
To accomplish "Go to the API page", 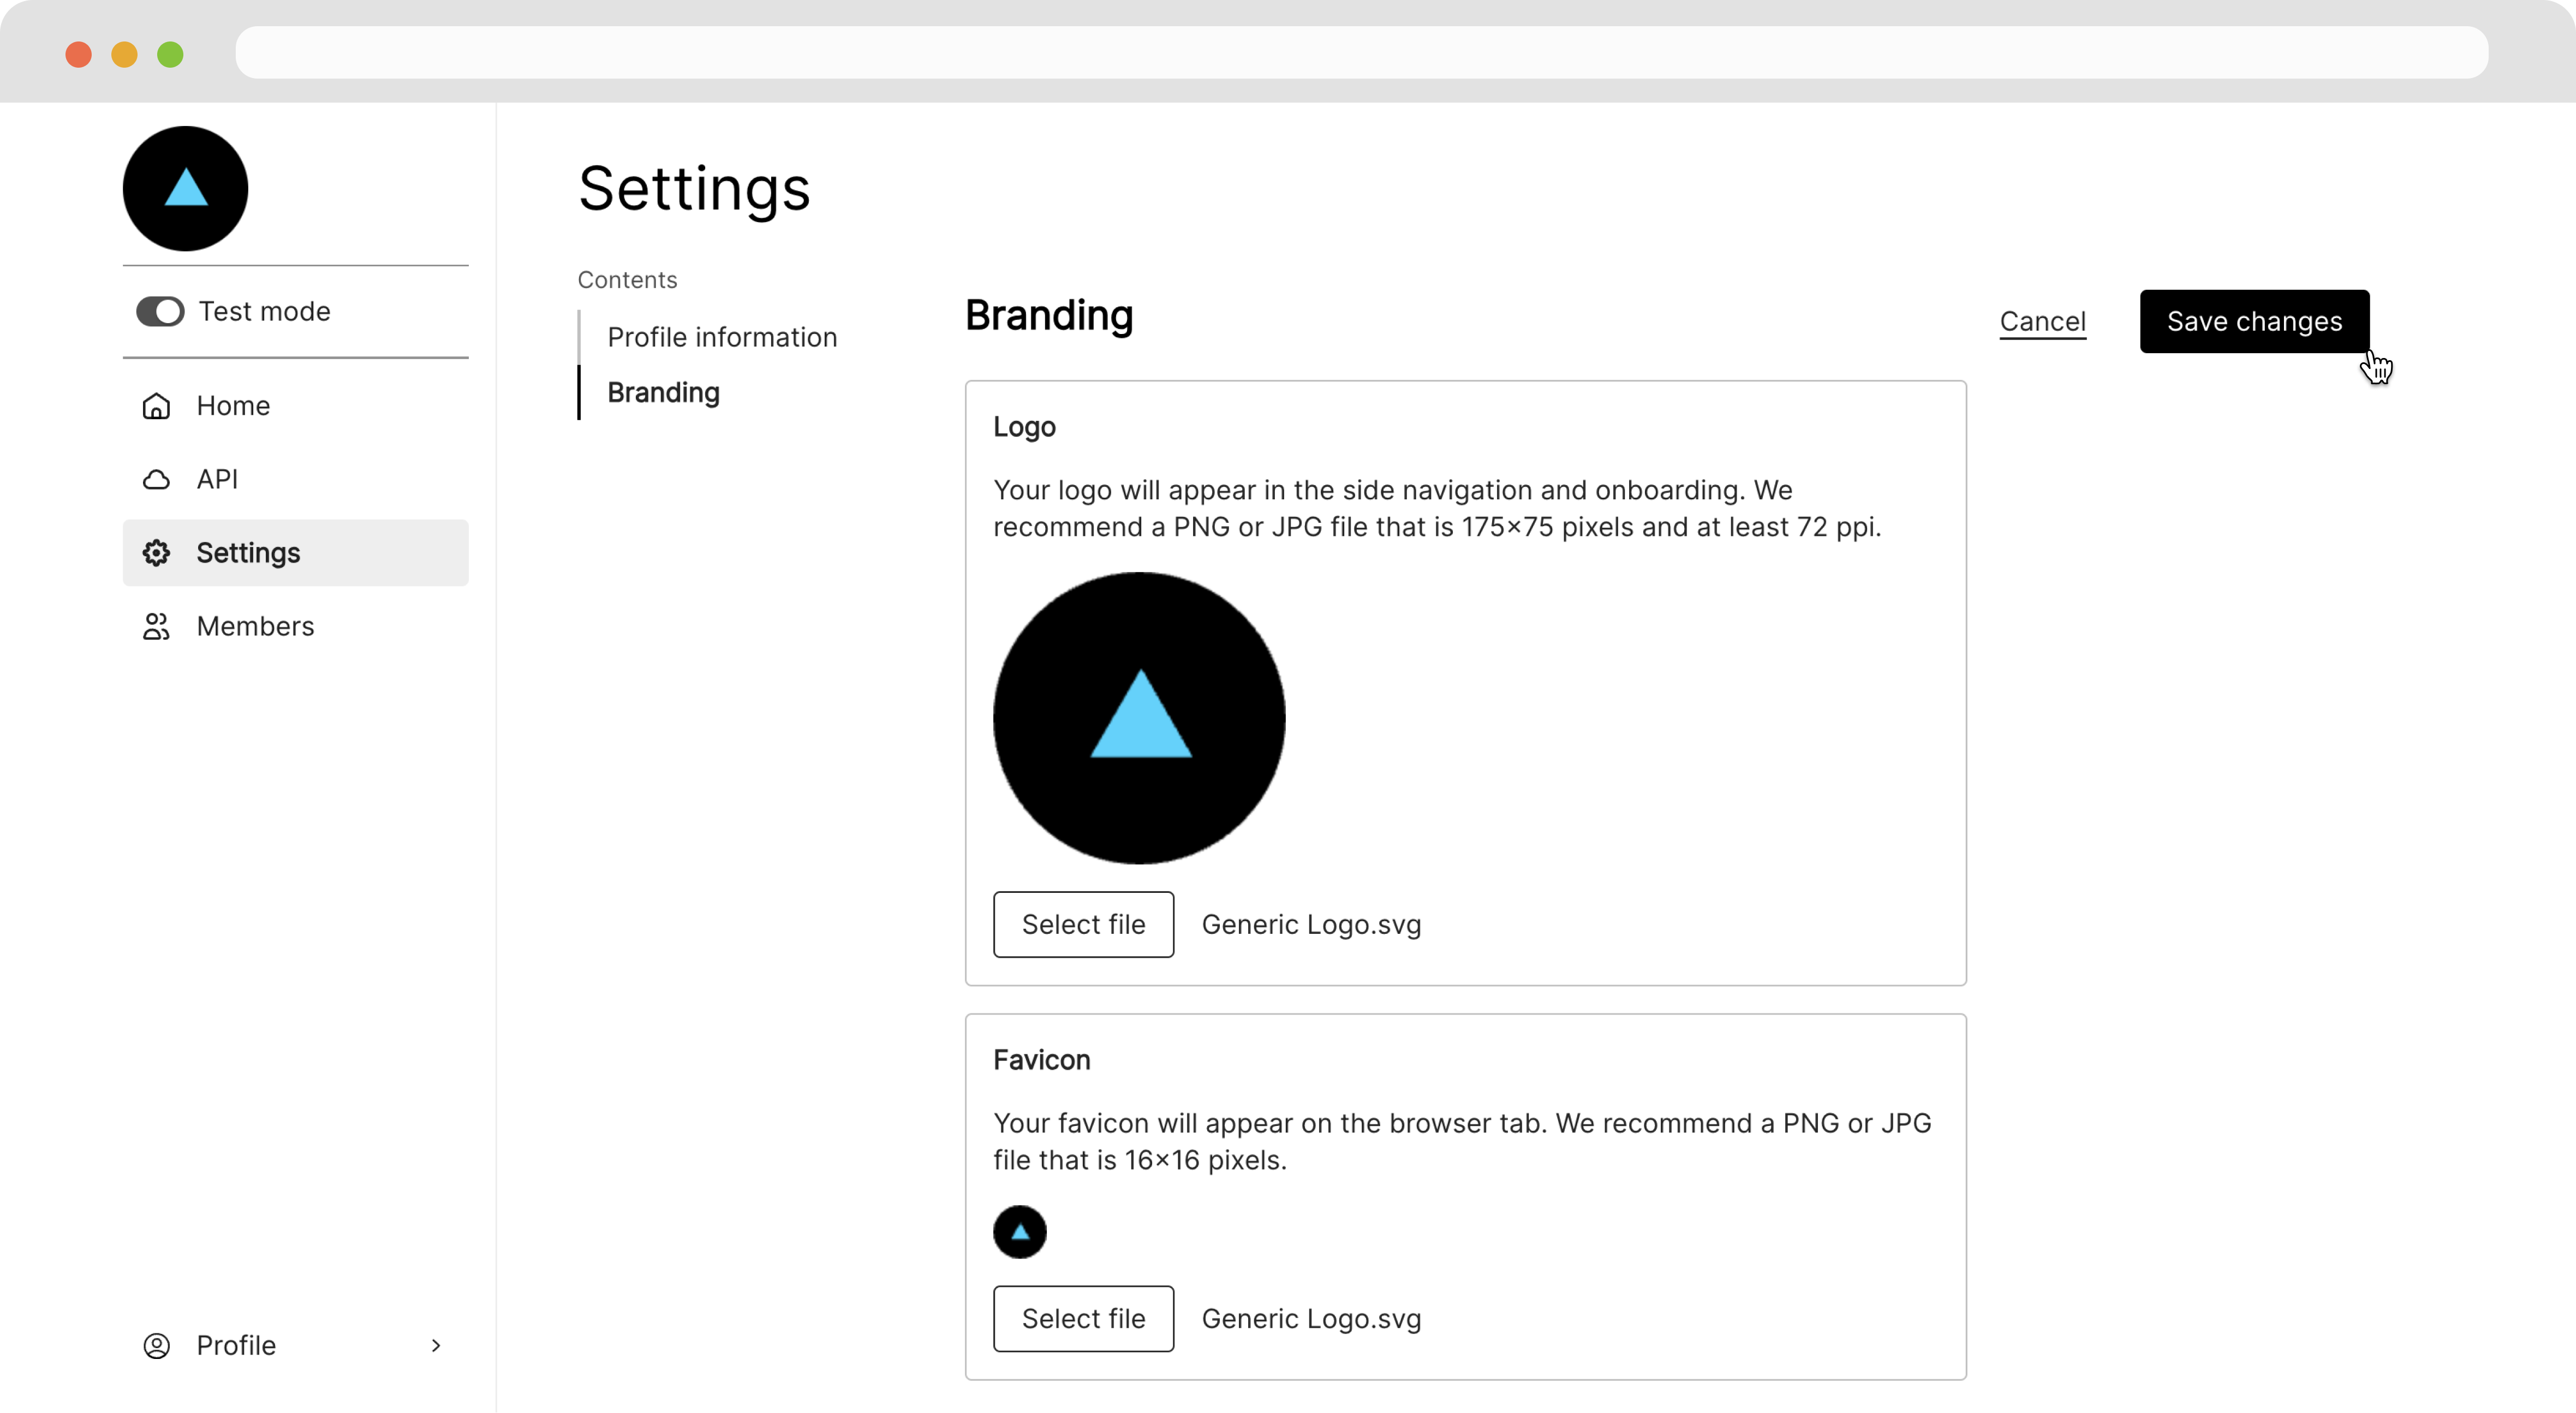I will click(x=217, y=480).
